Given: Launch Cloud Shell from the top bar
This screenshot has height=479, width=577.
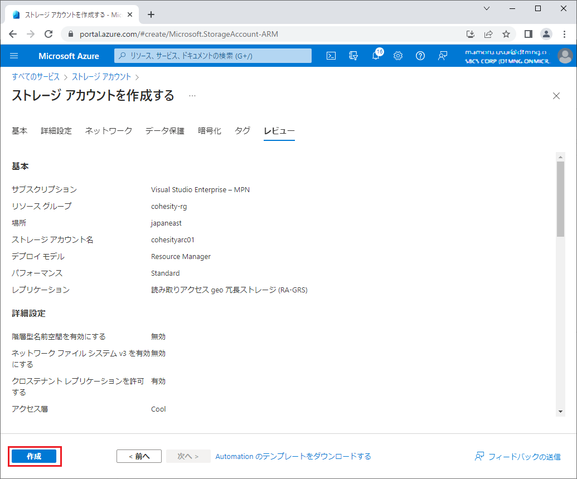Looking at the screenshot, I should (x=331, y=56).
